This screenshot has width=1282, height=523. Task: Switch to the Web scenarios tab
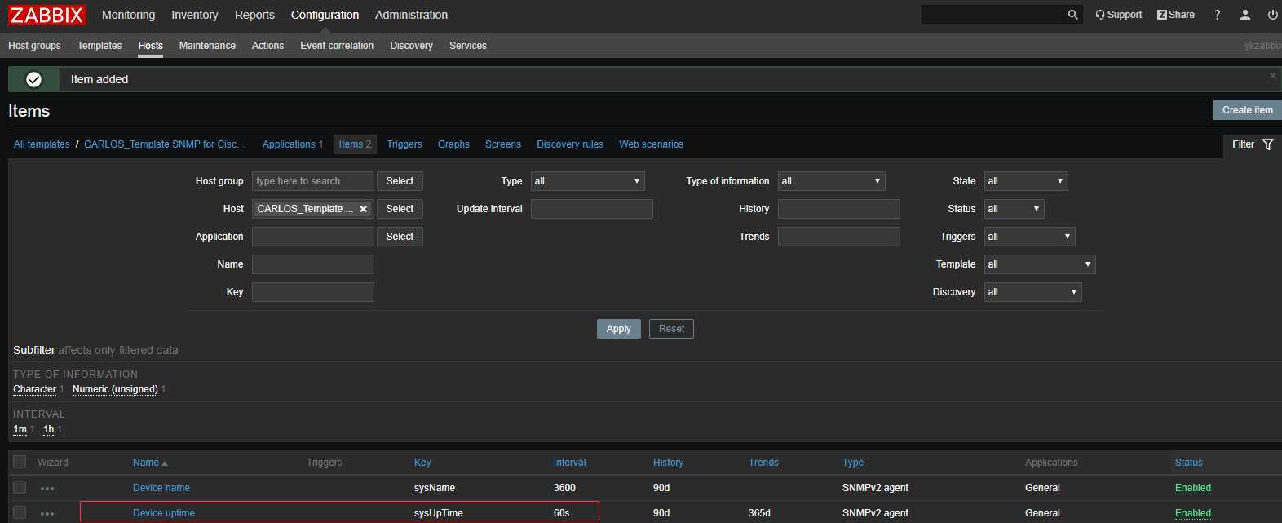tap(651, 144)
